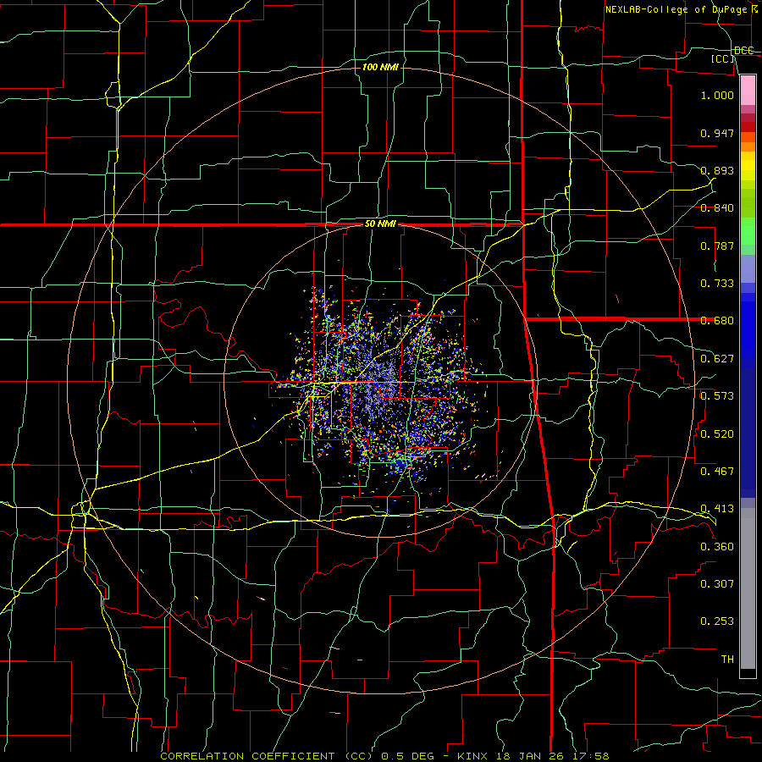Click the TH threshold label on the legend
762x762 pixels.
pos(727,660)
